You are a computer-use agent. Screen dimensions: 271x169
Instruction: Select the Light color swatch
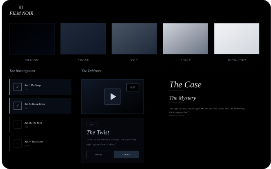[x=185, y=39]
